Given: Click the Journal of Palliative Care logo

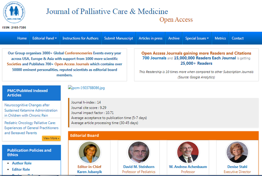Looking at the screenshot, I should pyautogui.click(x=14, y=12).
